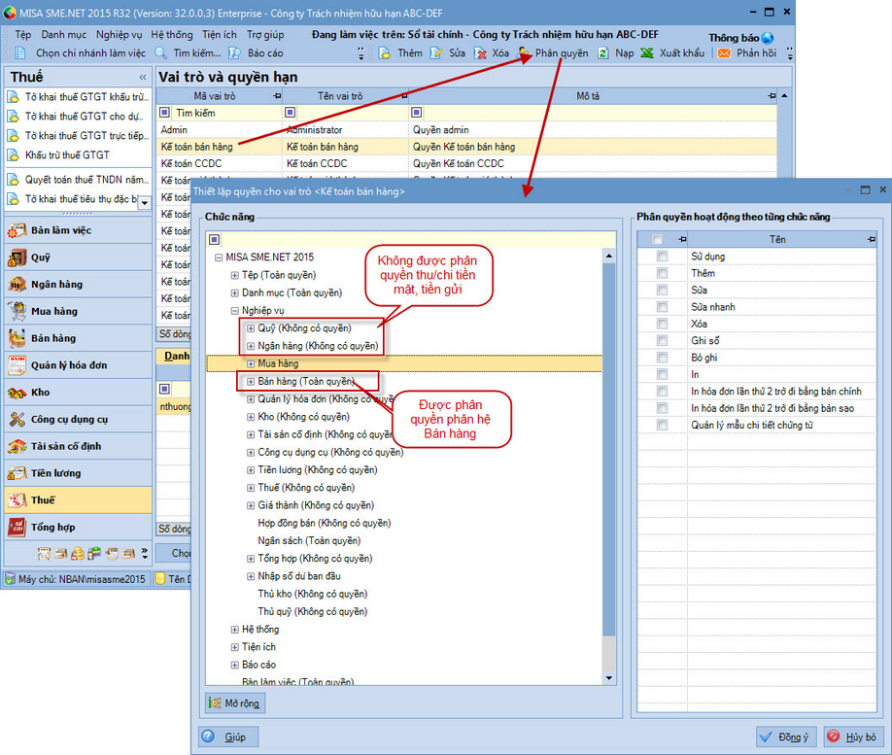This screenshot has width=892, height=755.
Task: Select the Admin role row
Action: coord(466,130)
